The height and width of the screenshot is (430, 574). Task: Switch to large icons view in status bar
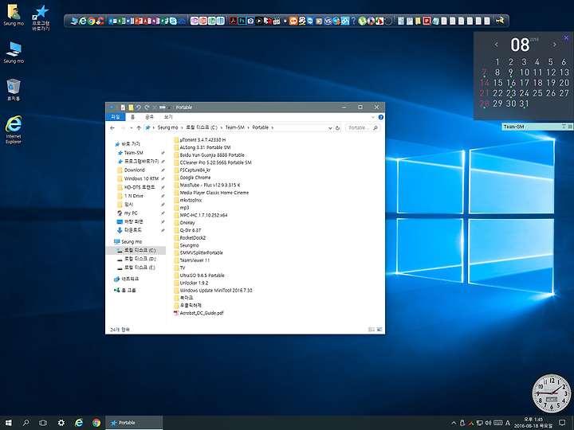coord(379,330)
